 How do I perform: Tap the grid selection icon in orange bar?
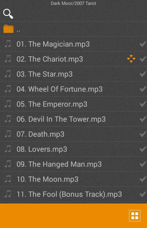[x=135, y=216]
